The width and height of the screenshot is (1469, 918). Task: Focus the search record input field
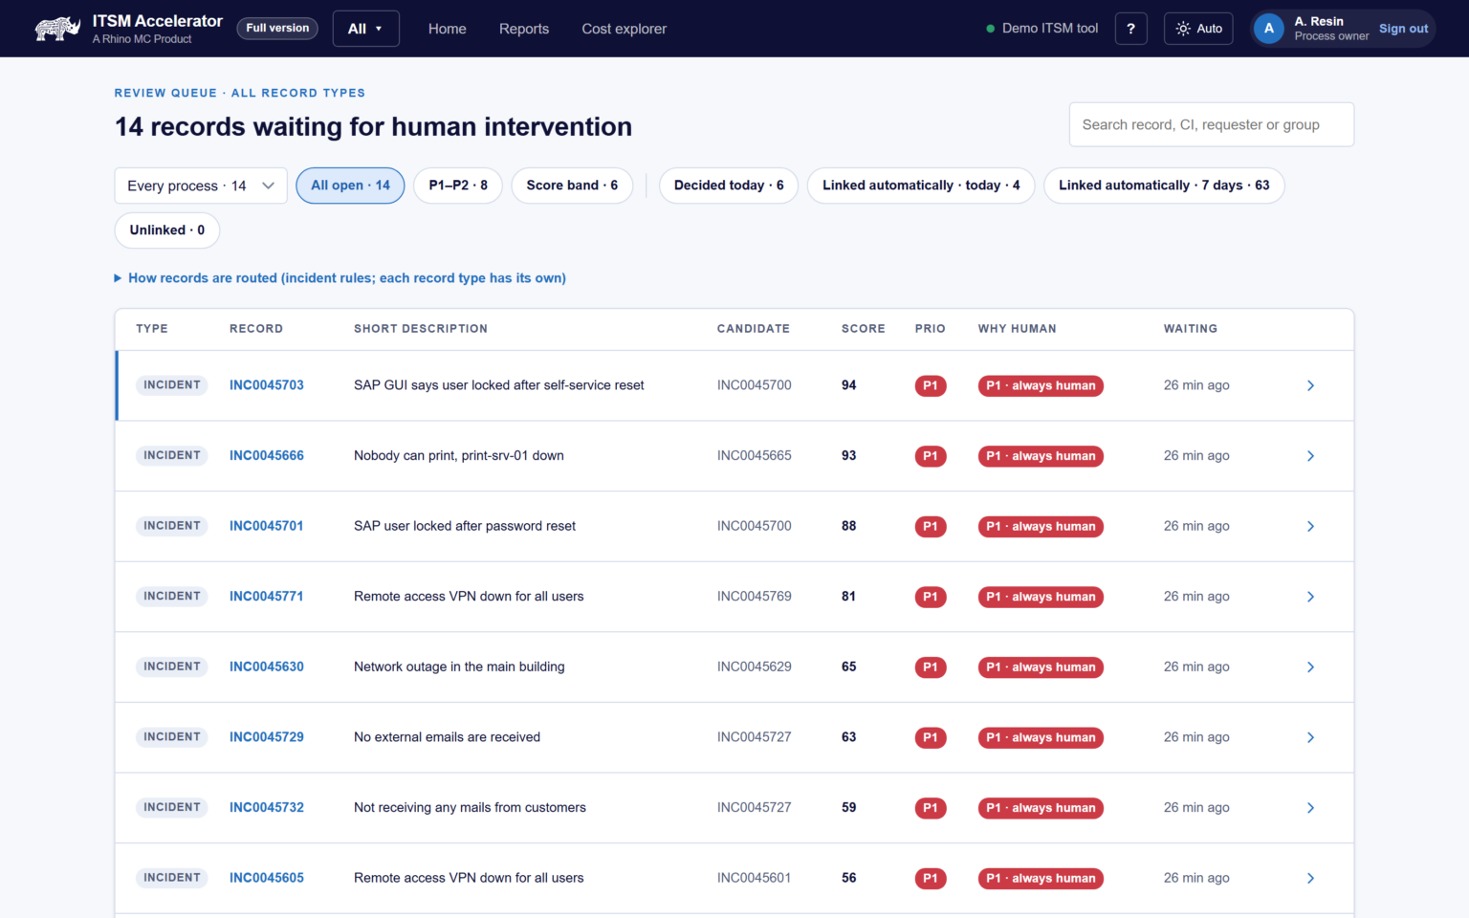click(x=1212, y=124)
